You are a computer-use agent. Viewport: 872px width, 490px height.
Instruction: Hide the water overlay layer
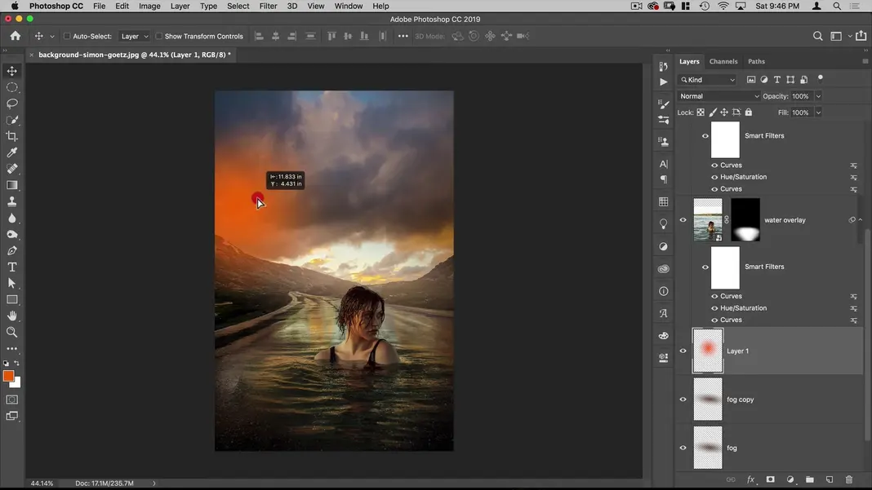pyautogui.click(x=683, y=220)
